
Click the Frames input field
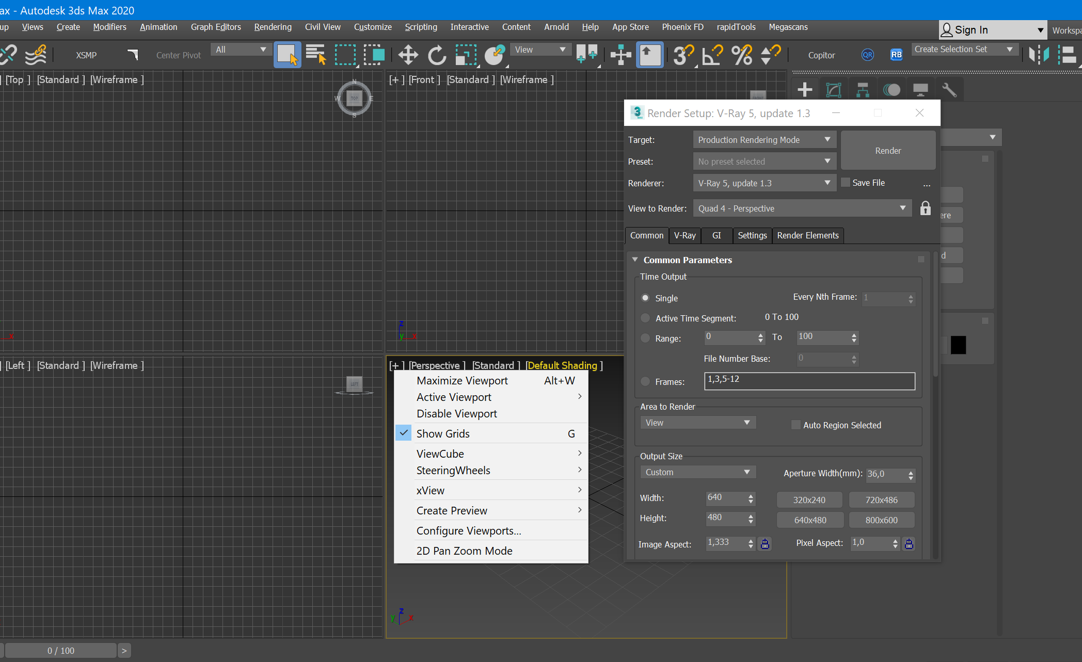(809, 381)
